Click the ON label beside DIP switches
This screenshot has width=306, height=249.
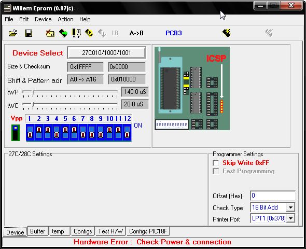tap(138, 126)
